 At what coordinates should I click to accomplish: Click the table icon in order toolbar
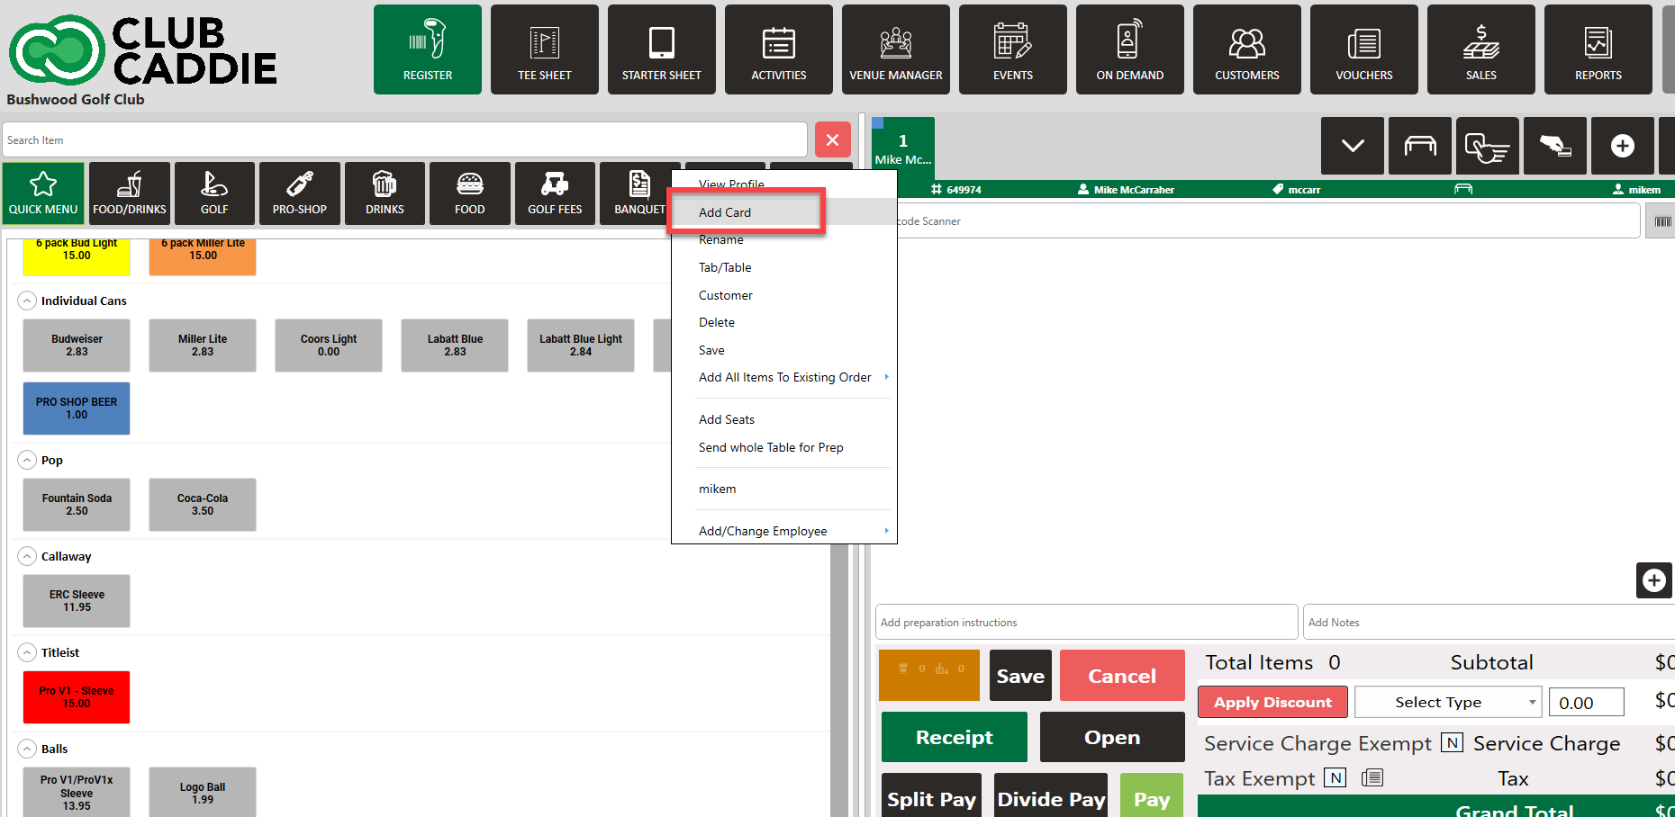[x=1419, y=146]
